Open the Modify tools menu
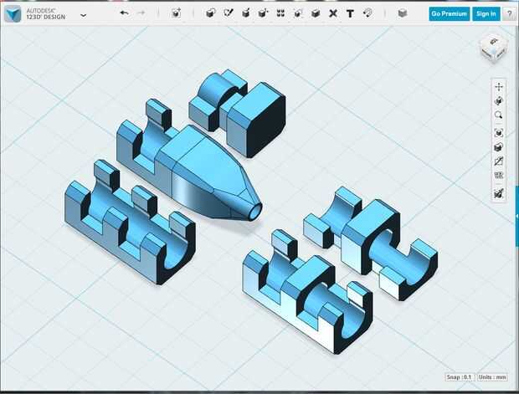The image size is (519, 394). coord(263,13)
